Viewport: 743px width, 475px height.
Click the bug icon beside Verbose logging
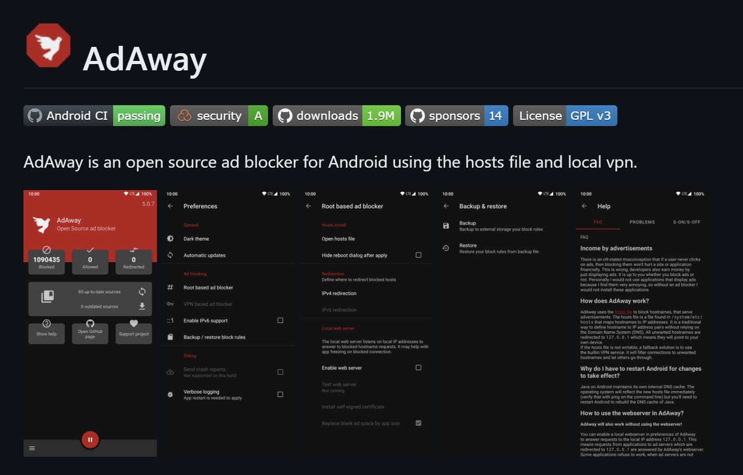(170, 395)
